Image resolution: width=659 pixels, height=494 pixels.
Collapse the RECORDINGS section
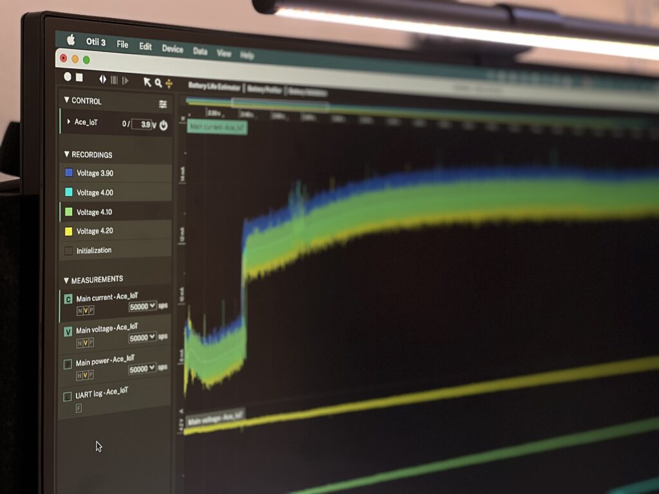point(66,154)
